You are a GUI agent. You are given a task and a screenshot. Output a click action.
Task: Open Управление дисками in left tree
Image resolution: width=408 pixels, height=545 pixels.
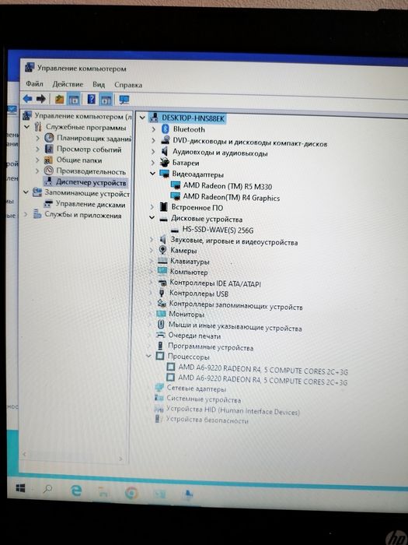91,205
